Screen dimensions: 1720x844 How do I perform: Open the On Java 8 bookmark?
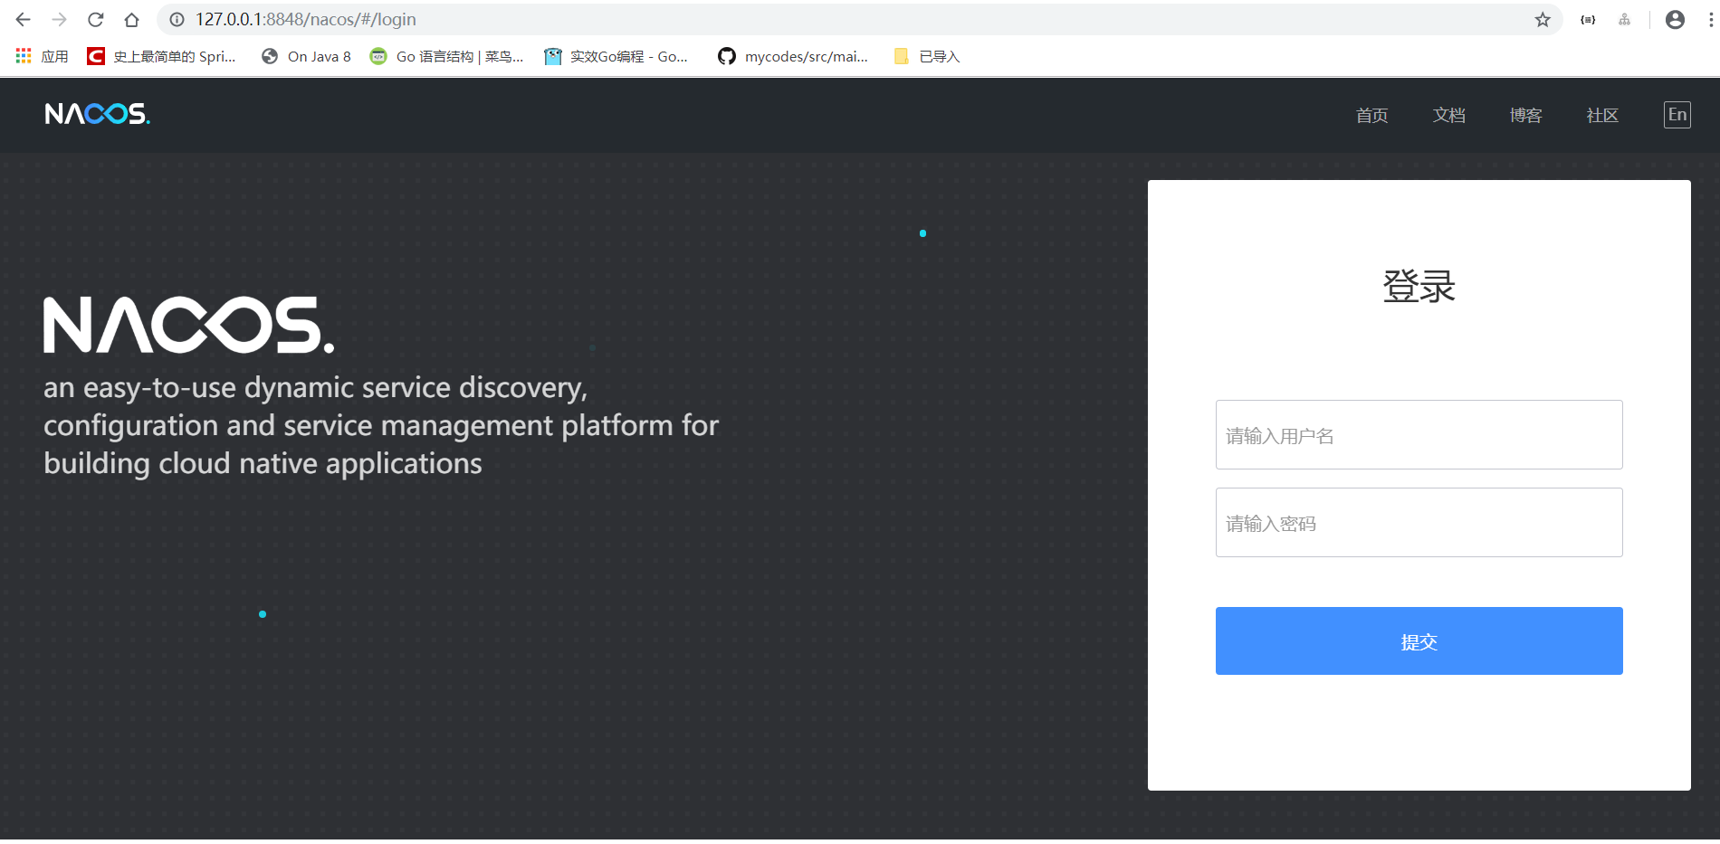[x=306, y=56]
